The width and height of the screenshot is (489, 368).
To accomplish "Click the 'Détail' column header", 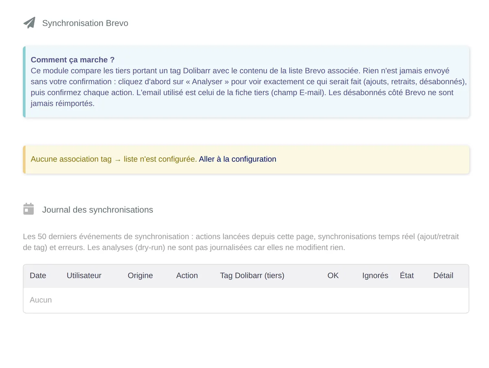I will (443, 276).
